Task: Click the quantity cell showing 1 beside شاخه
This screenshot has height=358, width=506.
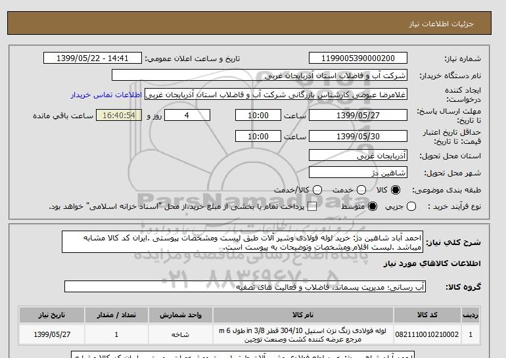Action: click(x=116, y=334)
